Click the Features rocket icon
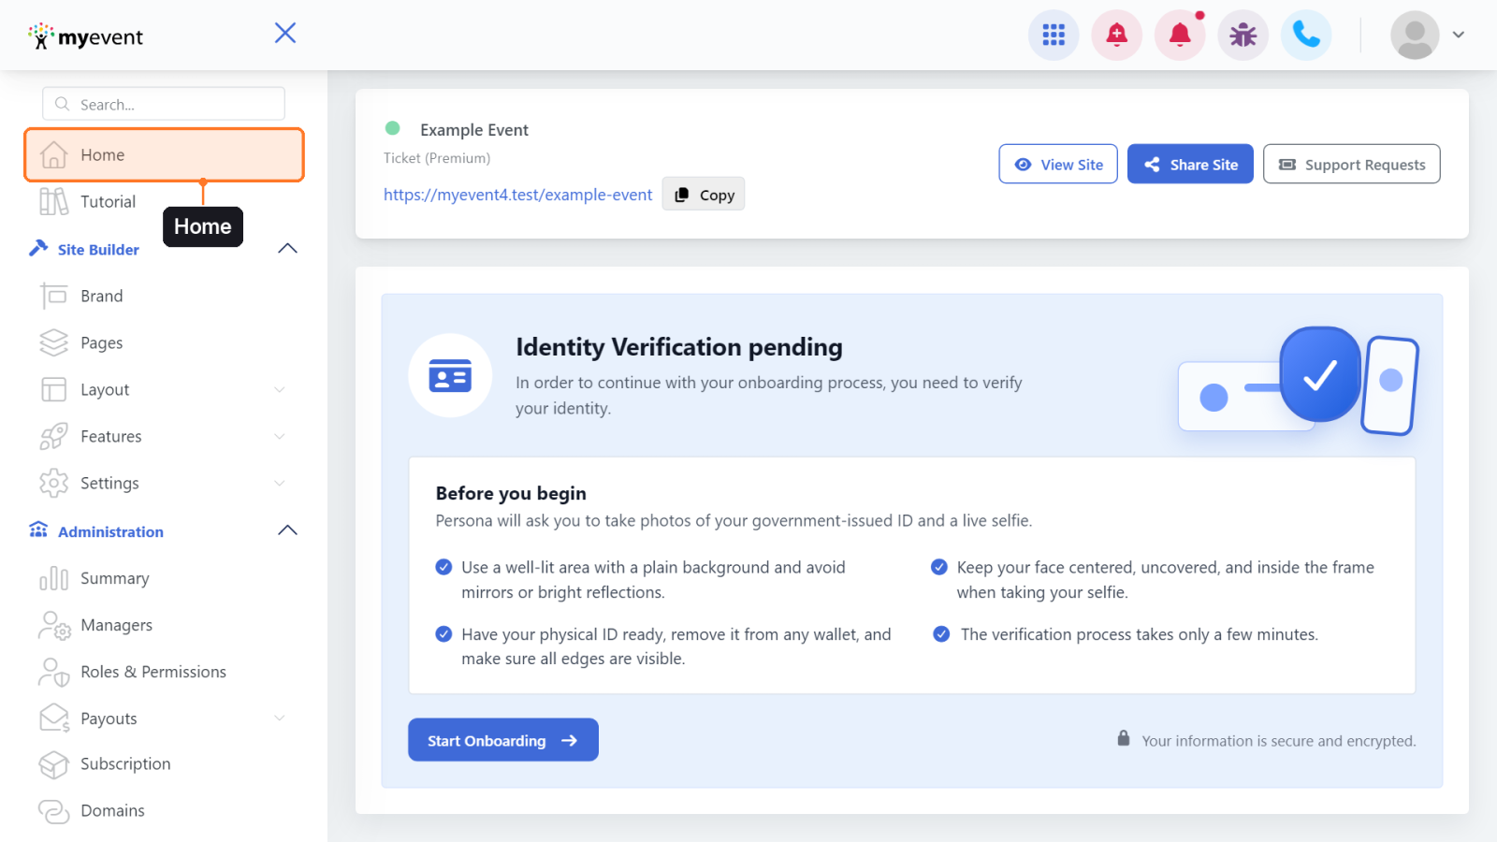 54,436
